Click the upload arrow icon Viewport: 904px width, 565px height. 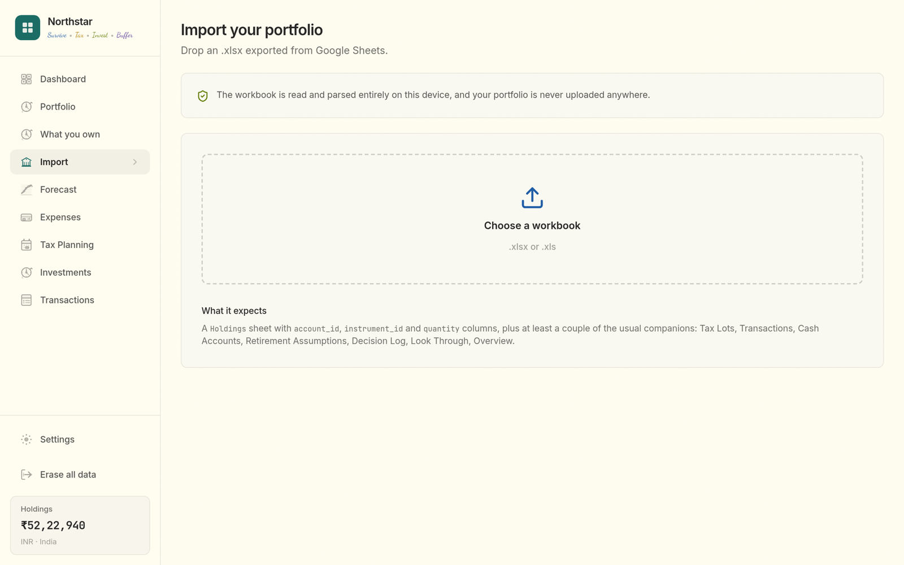point(532,198)
